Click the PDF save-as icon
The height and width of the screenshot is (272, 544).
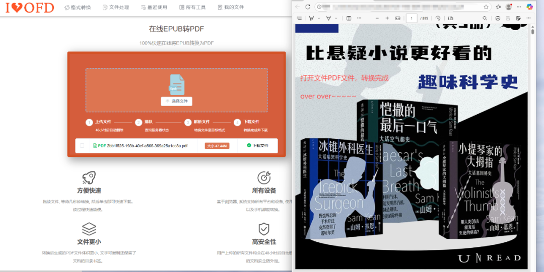point(518,18)
